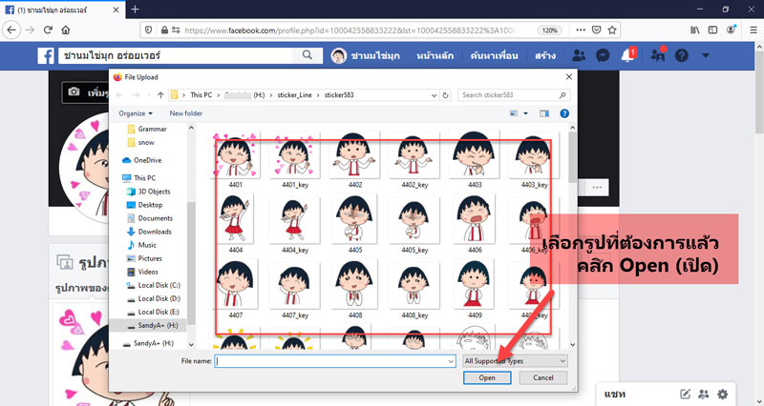Screen dimensions: 764x406
Task: Toggle preview pane in File Upload
Action: click(544, 113)
